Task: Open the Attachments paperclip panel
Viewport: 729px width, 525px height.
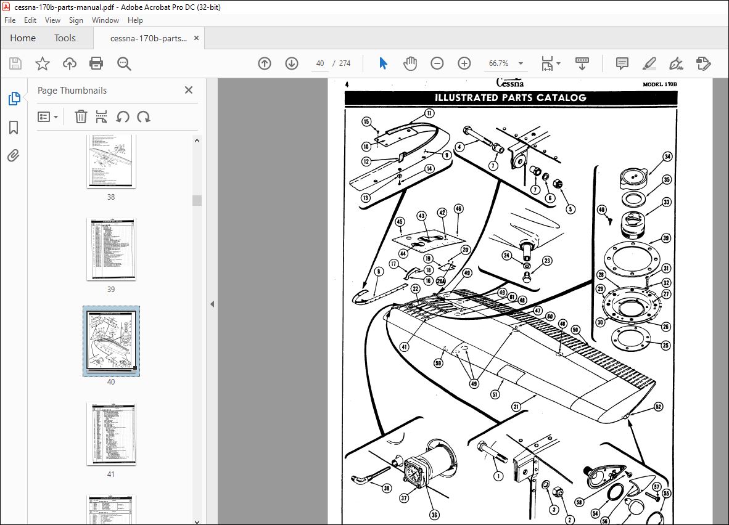Action: (x=14, y=155)
